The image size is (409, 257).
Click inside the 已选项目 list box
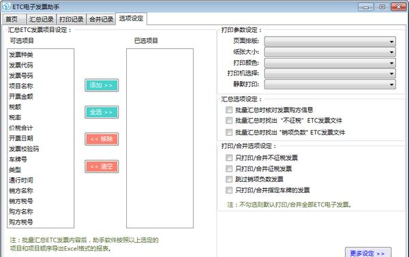160,138
